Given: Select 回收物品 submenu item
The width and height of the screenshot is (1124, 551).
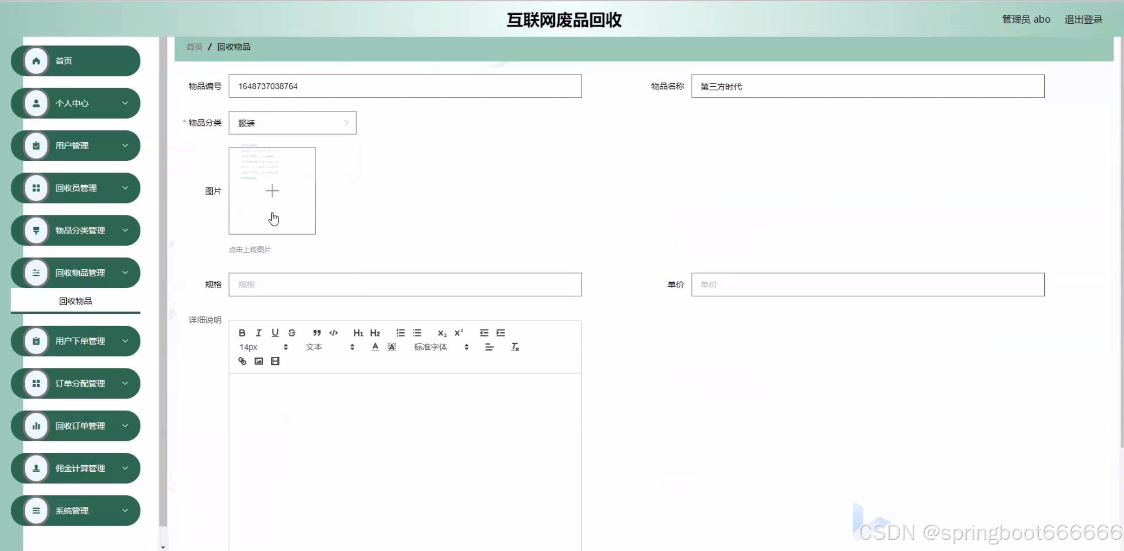Looking at the screenshot, I should click(76, 301).
